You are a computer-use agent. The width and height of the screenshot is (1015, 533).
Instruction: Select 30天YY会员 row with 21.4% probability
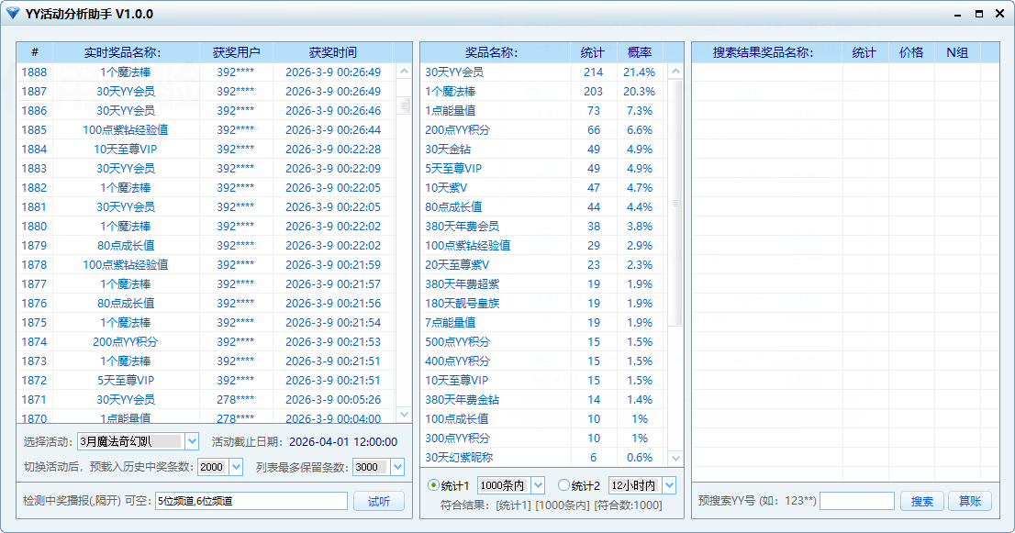543,72
